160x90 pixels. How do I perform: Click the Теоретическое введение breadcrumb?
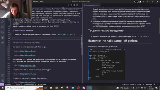73,8
